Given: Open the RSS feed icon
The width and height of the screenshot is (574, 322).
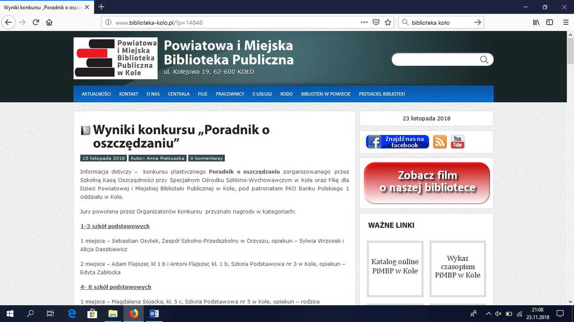Looking at the screenshot, I should pos(440,142).
